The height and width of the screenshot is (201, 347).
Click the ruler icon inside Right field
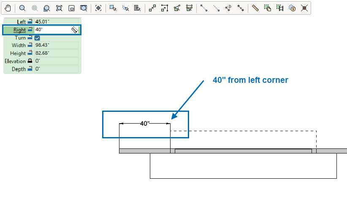point(75,30)
